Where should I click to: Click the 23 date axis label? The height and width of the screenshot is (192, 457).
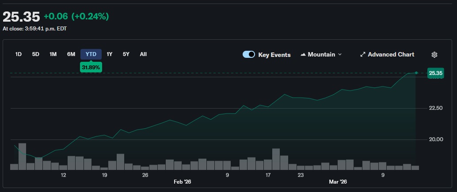point(301,175)
